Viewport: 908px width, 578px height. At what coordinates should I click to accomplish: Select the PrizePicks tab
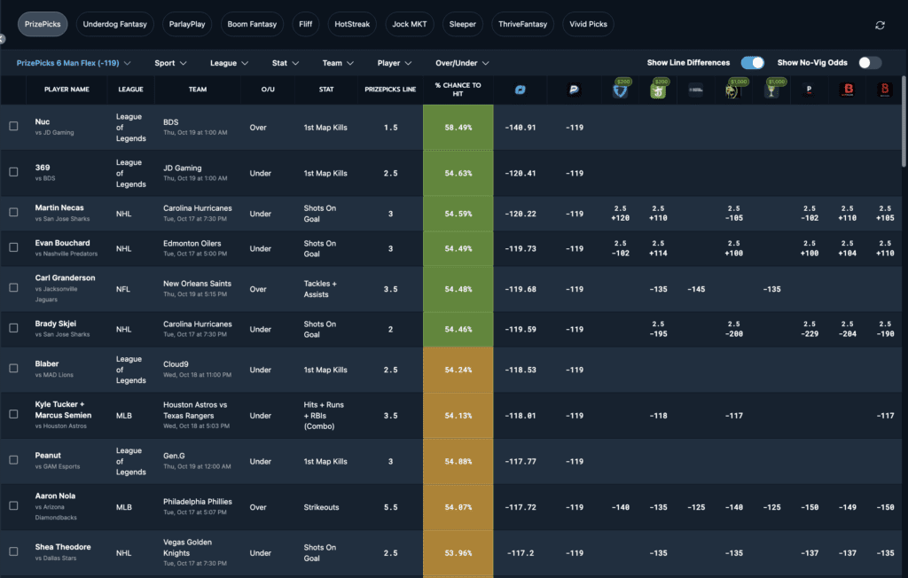pyautogui.click(x=43, y=24)
